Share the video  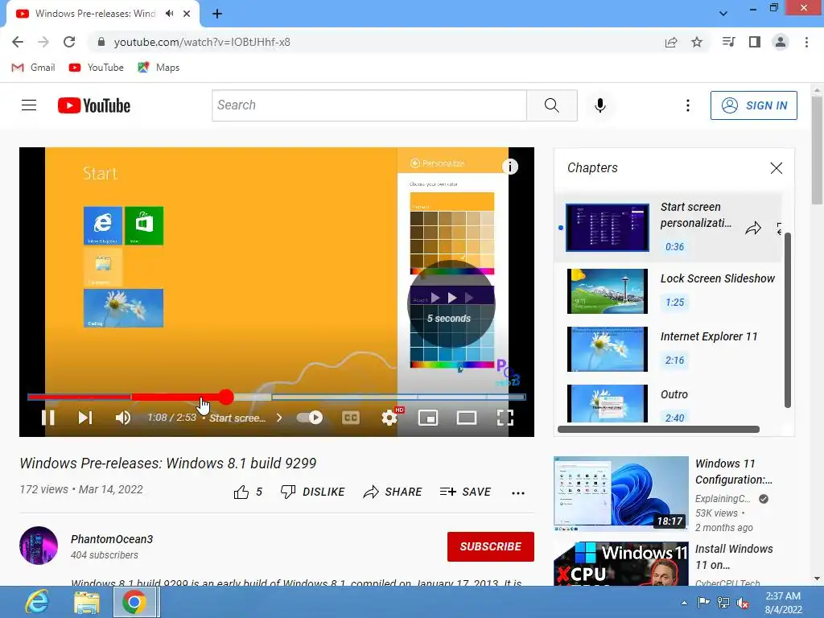click(x=393, y=492)
